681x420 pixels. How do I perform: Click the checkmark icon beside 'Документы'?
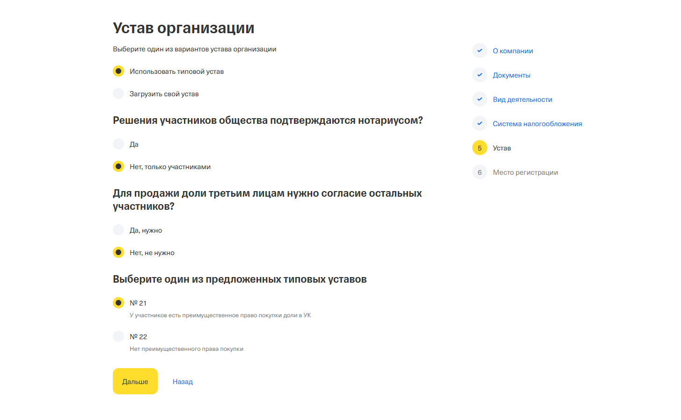pyautogui.click(x=480, y=75)
